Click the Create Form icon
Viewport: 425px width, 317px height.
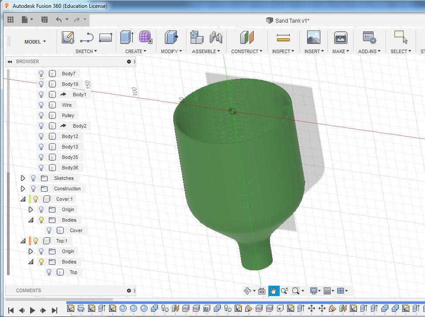click(x=145, y=37)
